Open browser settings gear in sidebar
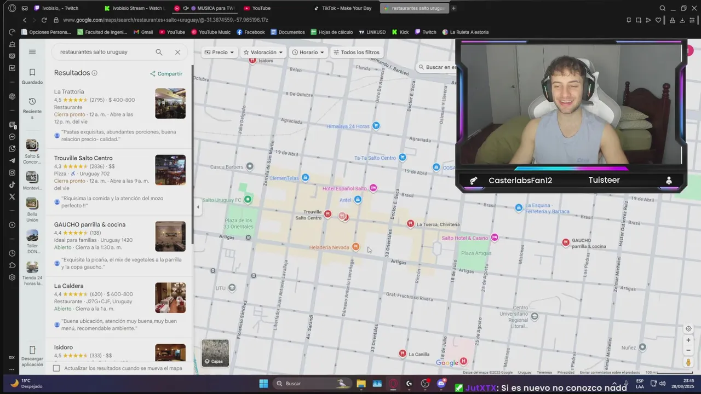Viewport: 701px width, 394px height. (x=12, y=277)
